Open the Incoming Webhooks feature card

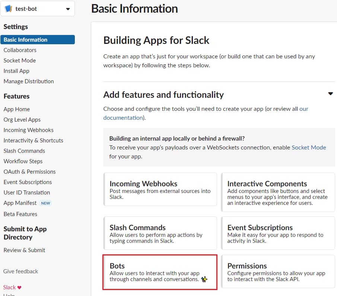pos(160,189)
